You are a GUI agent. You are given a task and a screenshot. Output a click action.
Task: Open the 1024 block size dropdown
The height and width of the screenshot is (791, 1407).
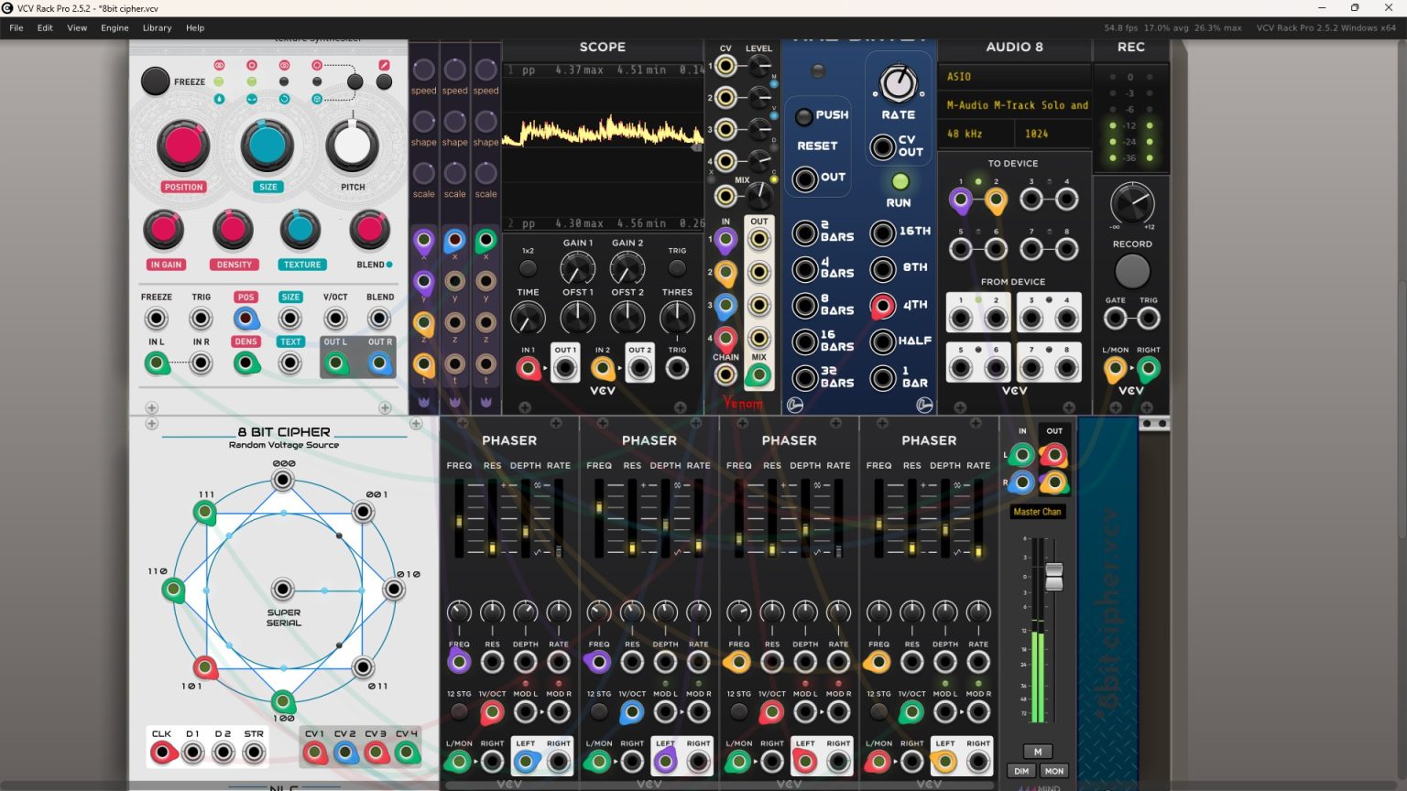click(1054, 134)
